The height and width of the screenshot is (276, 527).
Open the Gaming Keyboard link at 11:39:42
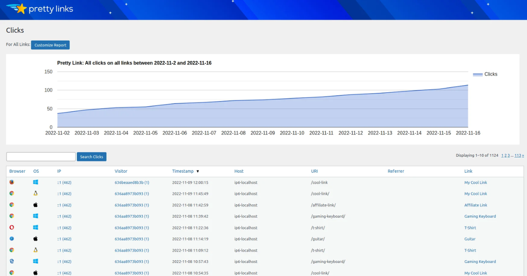(480, 216)
